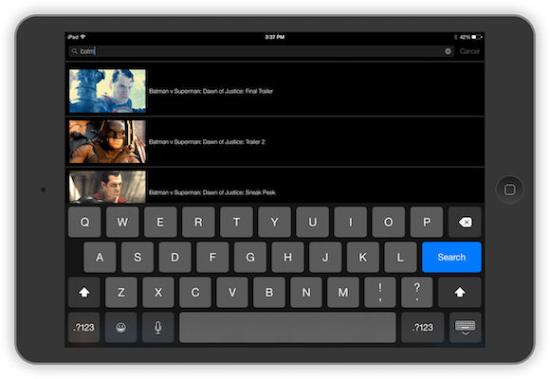Tap the Q key
550x379 pixels.
(x=84, y=222)
